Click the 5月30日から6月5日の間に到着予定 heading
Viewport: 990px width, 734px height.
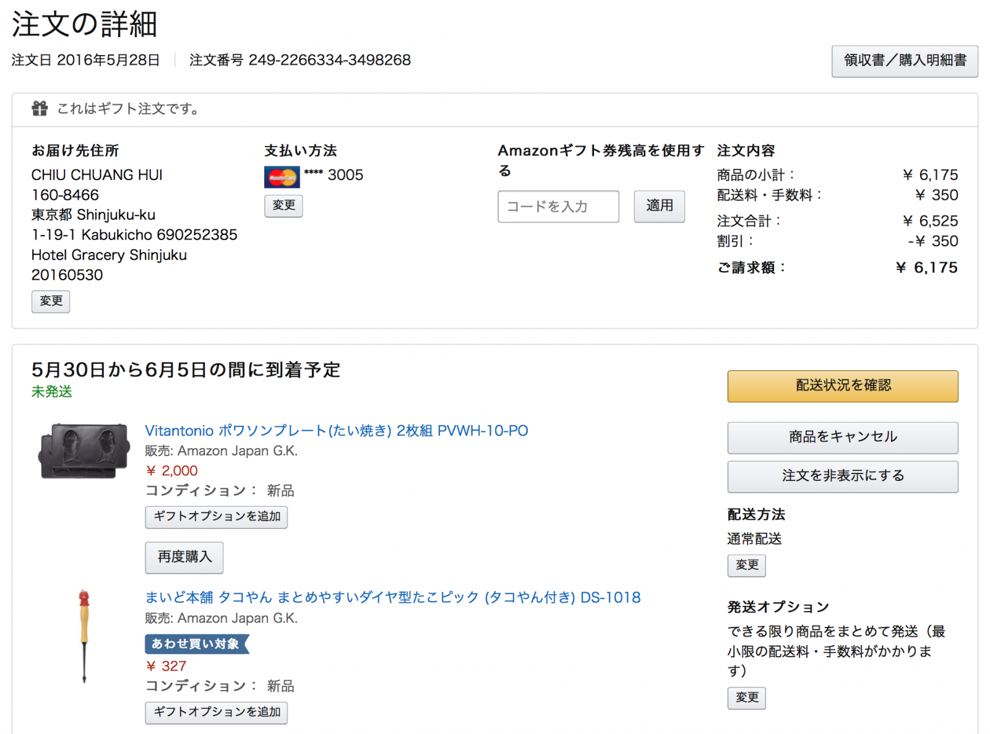pos(186,370)
